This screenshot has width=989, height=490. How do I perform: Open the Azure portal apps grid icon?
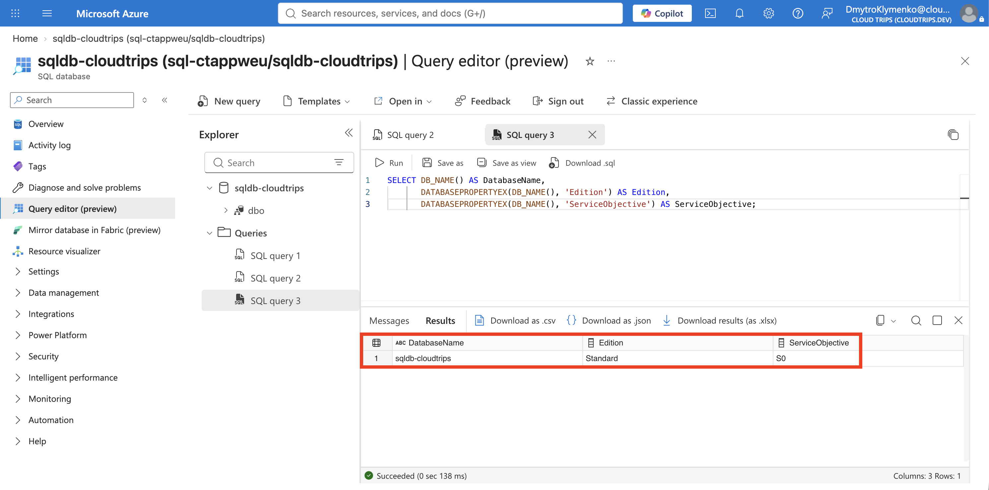click(15, 14)
